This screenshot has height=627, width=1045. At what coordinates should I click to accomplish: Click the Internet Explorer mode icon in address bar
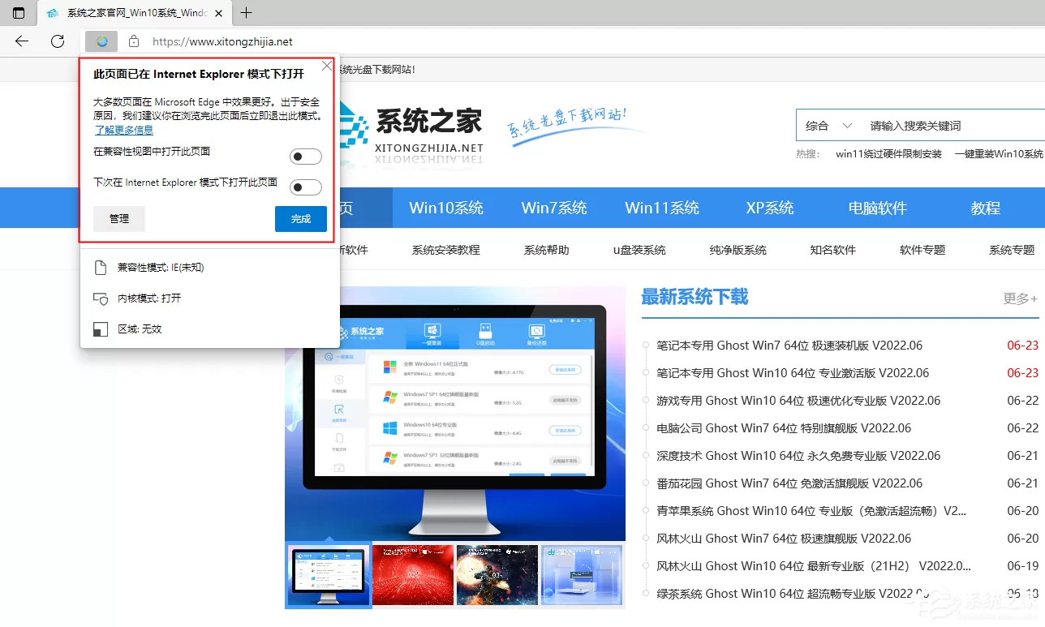point(101,41)
